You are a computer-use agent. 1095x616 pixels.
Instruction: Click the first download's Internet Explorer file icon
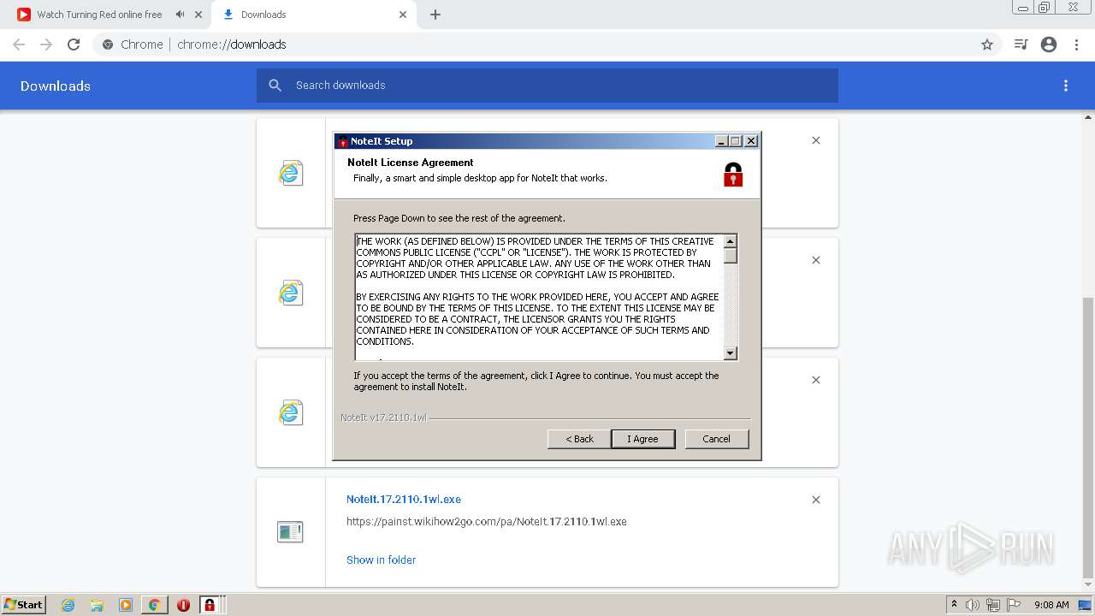click(291, 173)
